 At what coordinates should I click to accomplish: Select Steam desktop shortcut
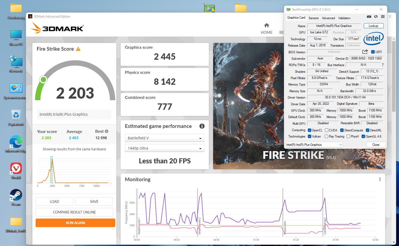pos(16,197)
